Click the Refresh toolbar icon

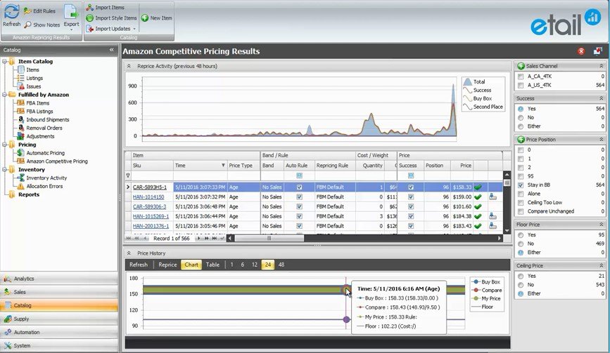12,11
